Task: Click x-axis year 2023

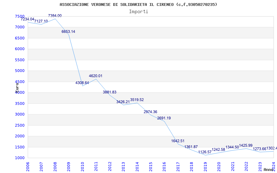Action: coord(260,166)
